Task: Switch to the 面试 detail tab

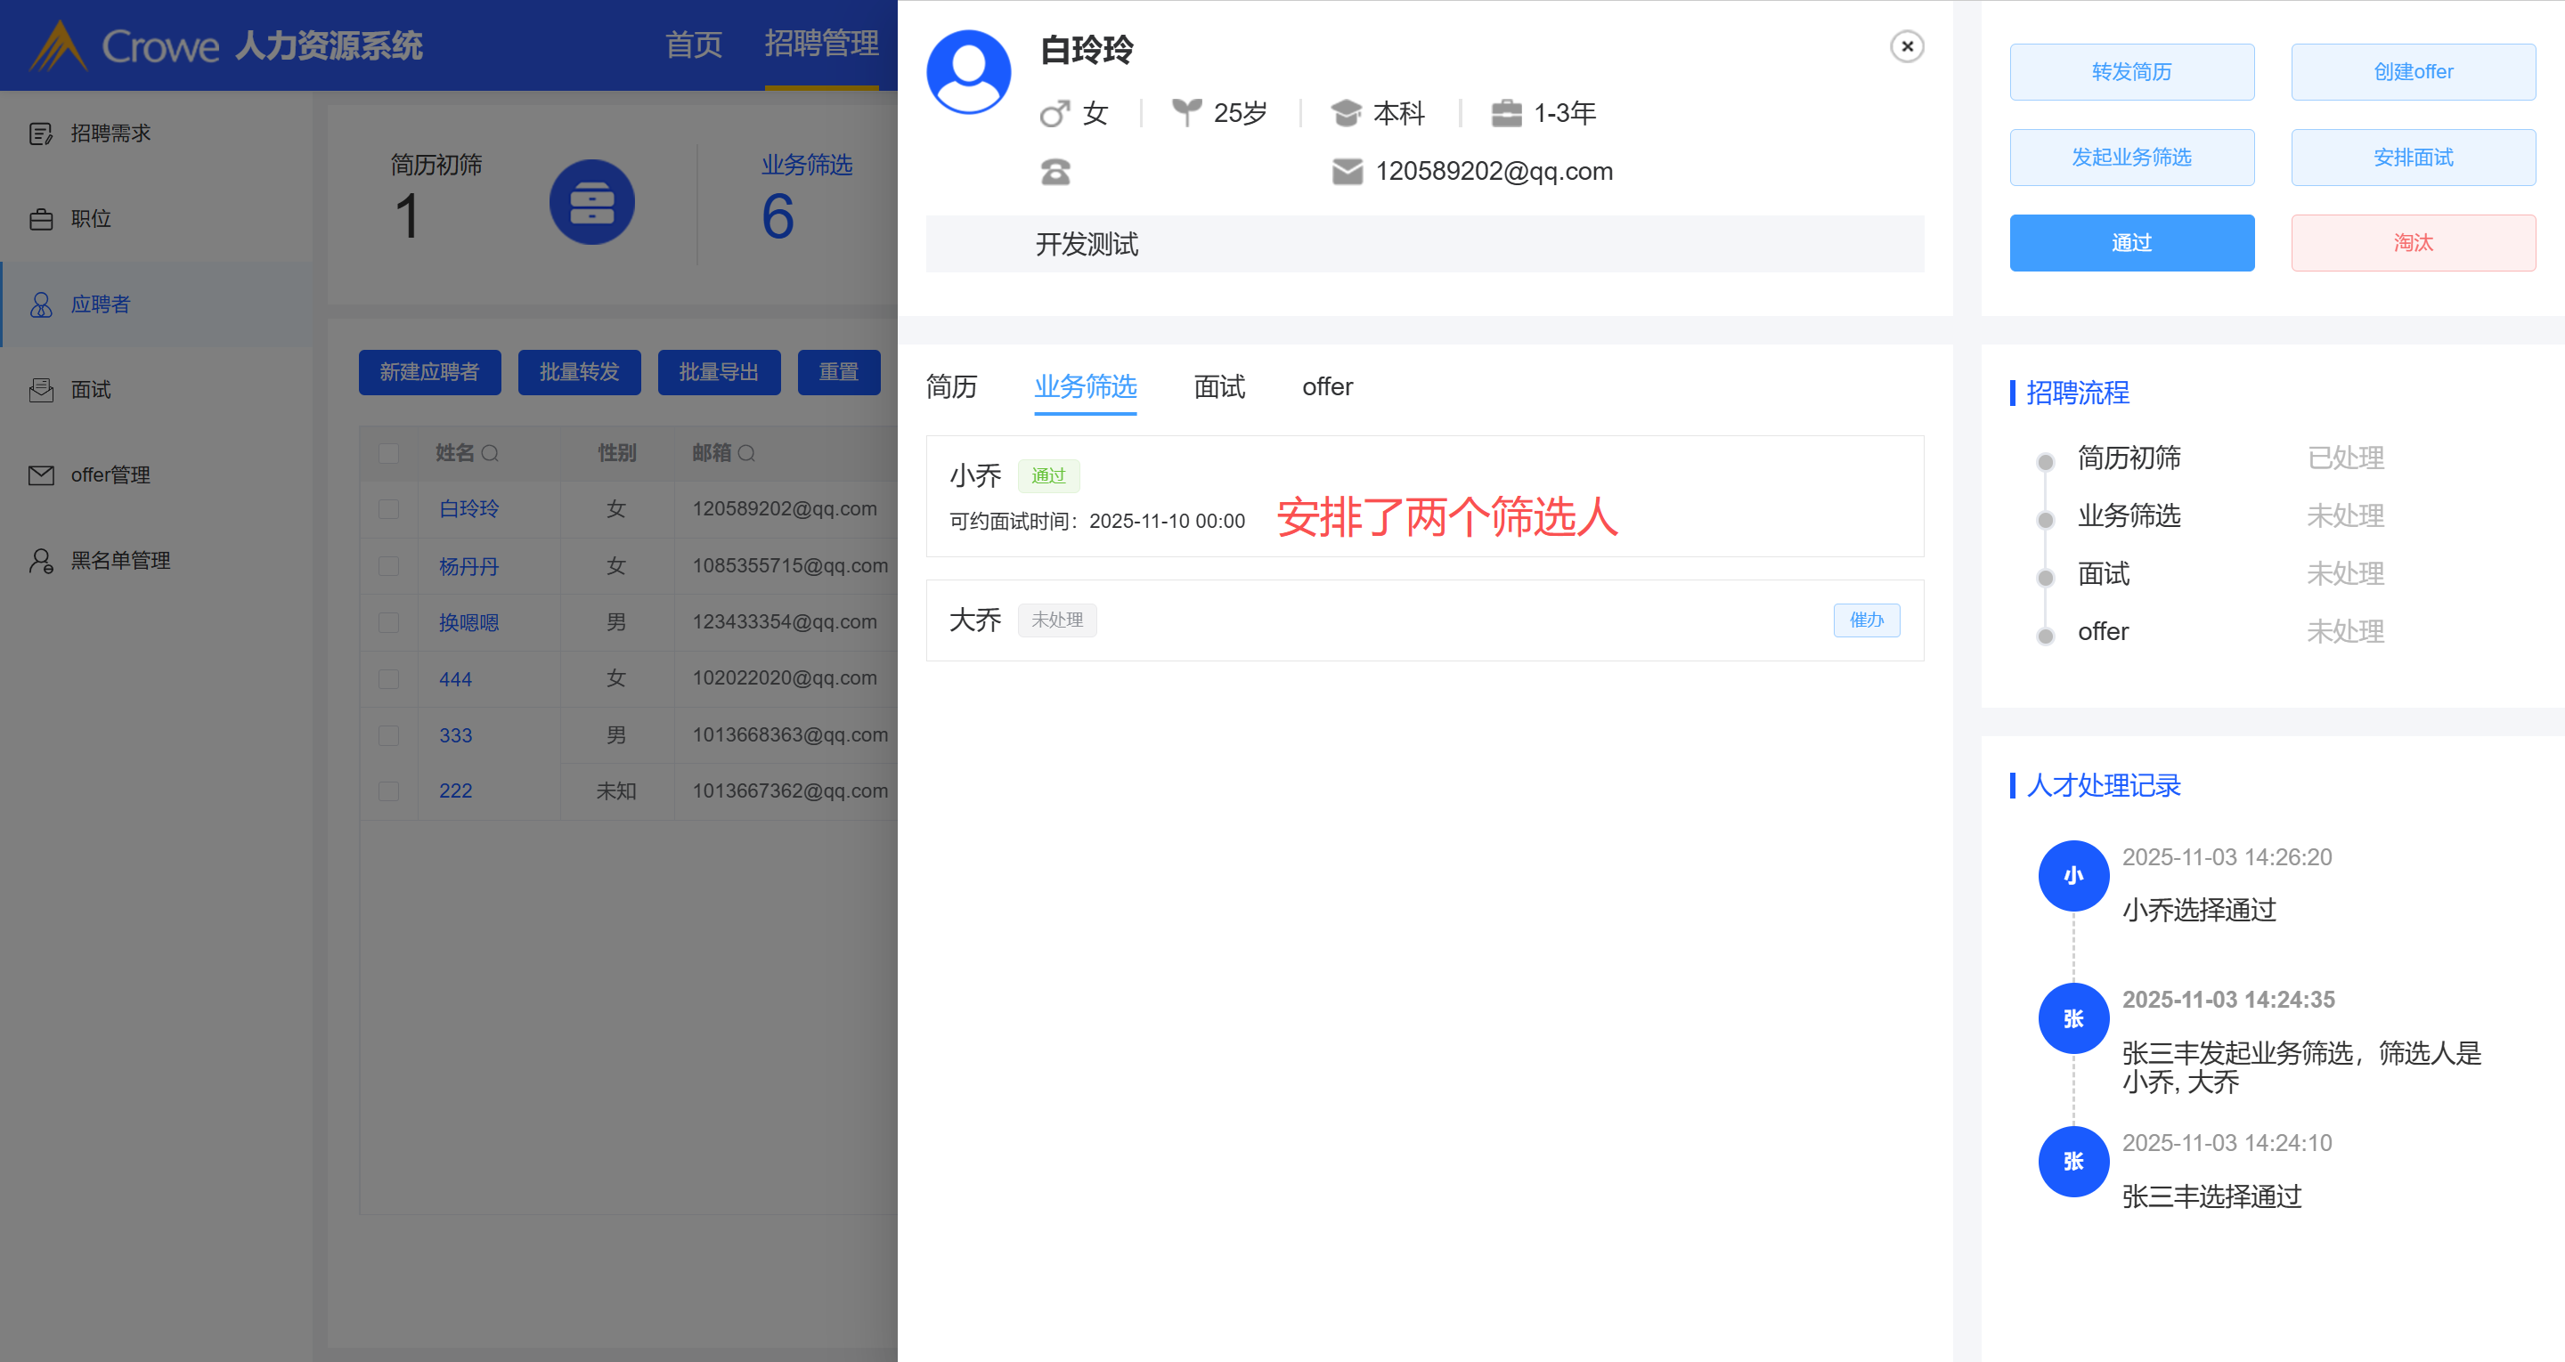Action: click(1218, 387)
